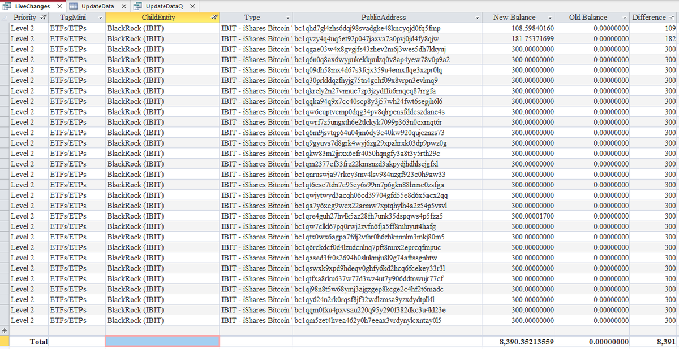679x349 pixels.
Task: Click address starting bc1qvzy4q4uq5et92p047
Action: click(x=367, y=38)
